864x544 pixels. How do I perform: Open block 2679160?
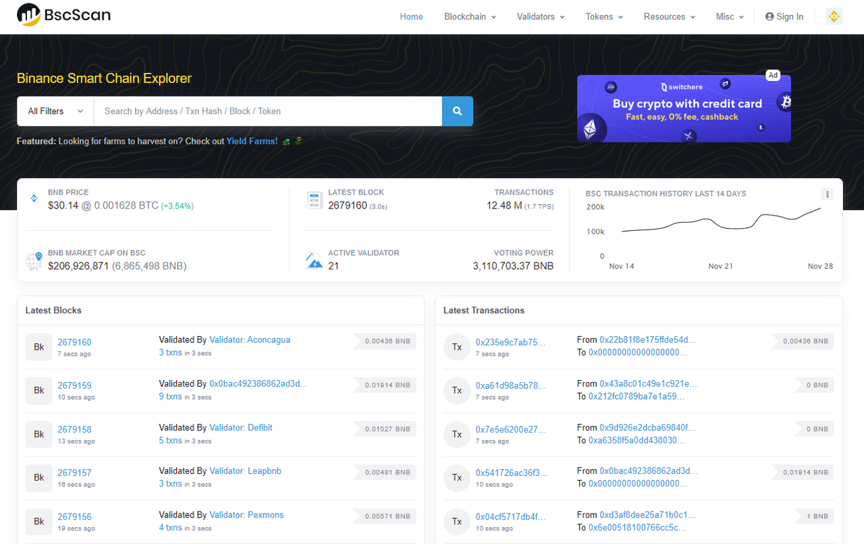pyautogui.click(x=74, y=342)
